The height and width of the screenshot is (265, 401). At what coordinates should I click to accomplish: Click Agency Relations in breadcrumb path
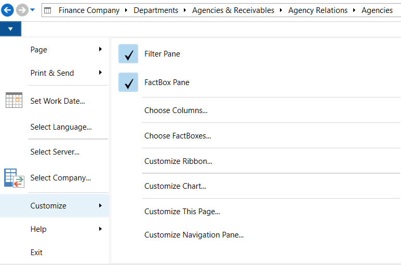(318, 10)
